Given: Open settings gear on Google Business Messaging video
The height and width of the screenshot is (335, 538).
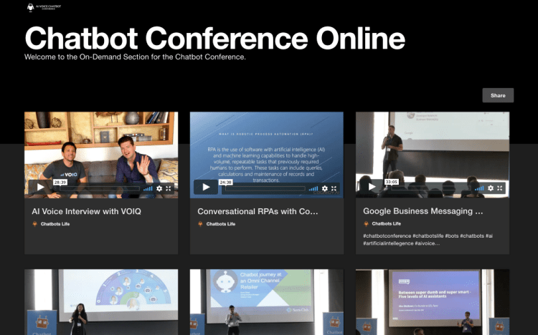Looking at the screenshot, I should coord(490,188).
